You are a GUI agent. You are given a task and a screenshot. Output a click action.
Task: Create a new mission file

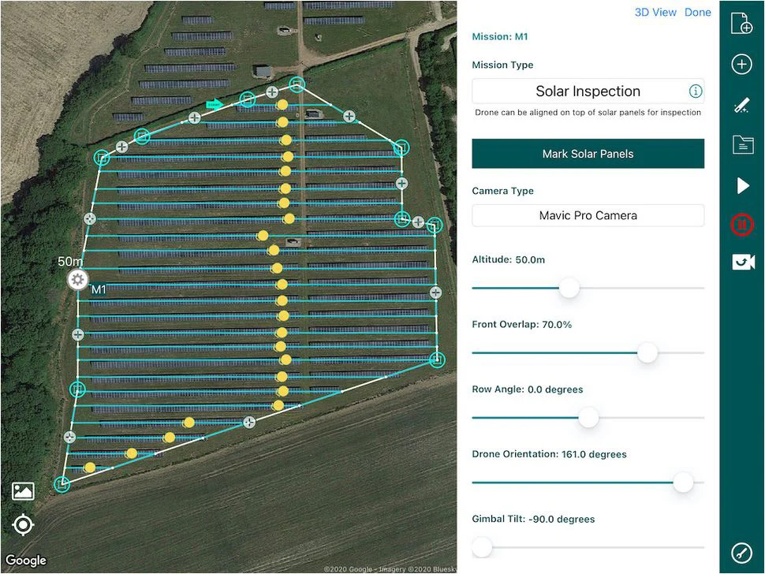coord(741,24)
